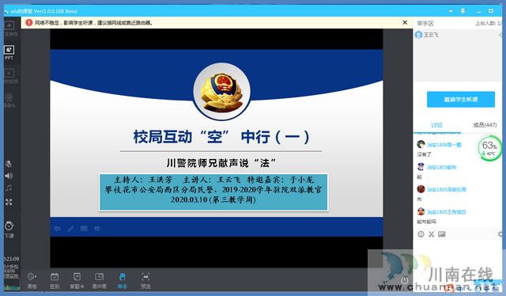The height and width of the screenshot is (296, 506).
Task: Click the police badge emblem on slide
Action: coord(221,92)
